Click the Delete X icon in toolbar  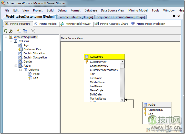point(33,31)
